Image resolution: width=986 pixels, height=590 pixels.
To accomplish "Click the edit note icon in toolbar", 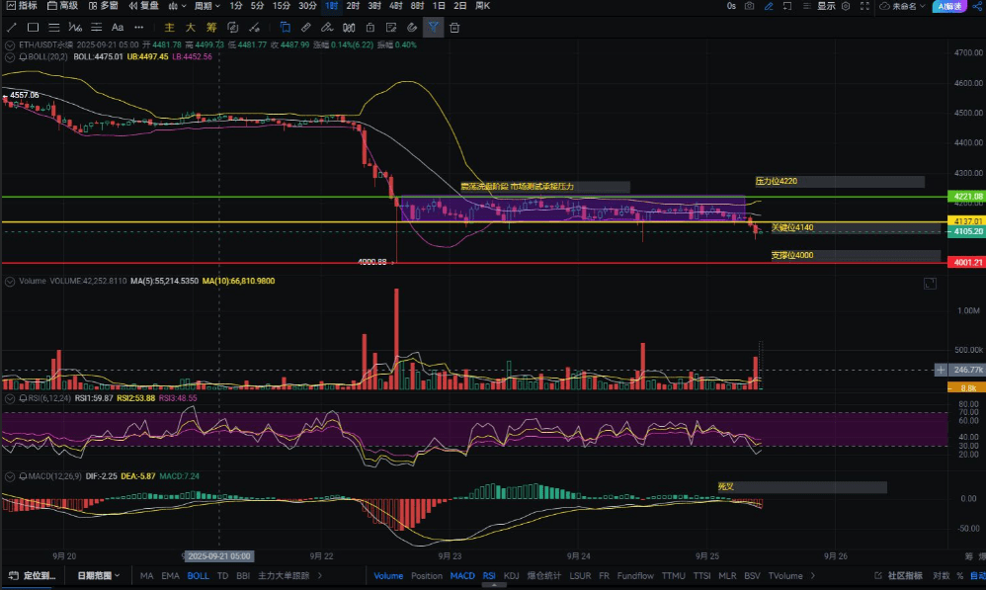I will click(x=391, y=28).
